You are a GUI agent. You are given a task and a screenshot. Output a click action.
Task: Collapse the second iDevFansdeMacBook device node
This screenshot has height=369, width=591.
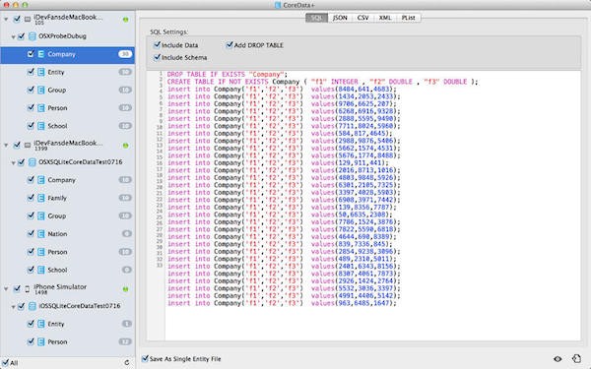6,145
